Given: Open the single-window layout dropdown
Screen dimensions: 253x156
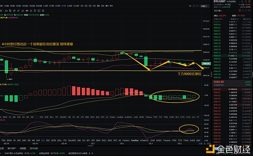Looking at the screenshot, I should (205, 6).
